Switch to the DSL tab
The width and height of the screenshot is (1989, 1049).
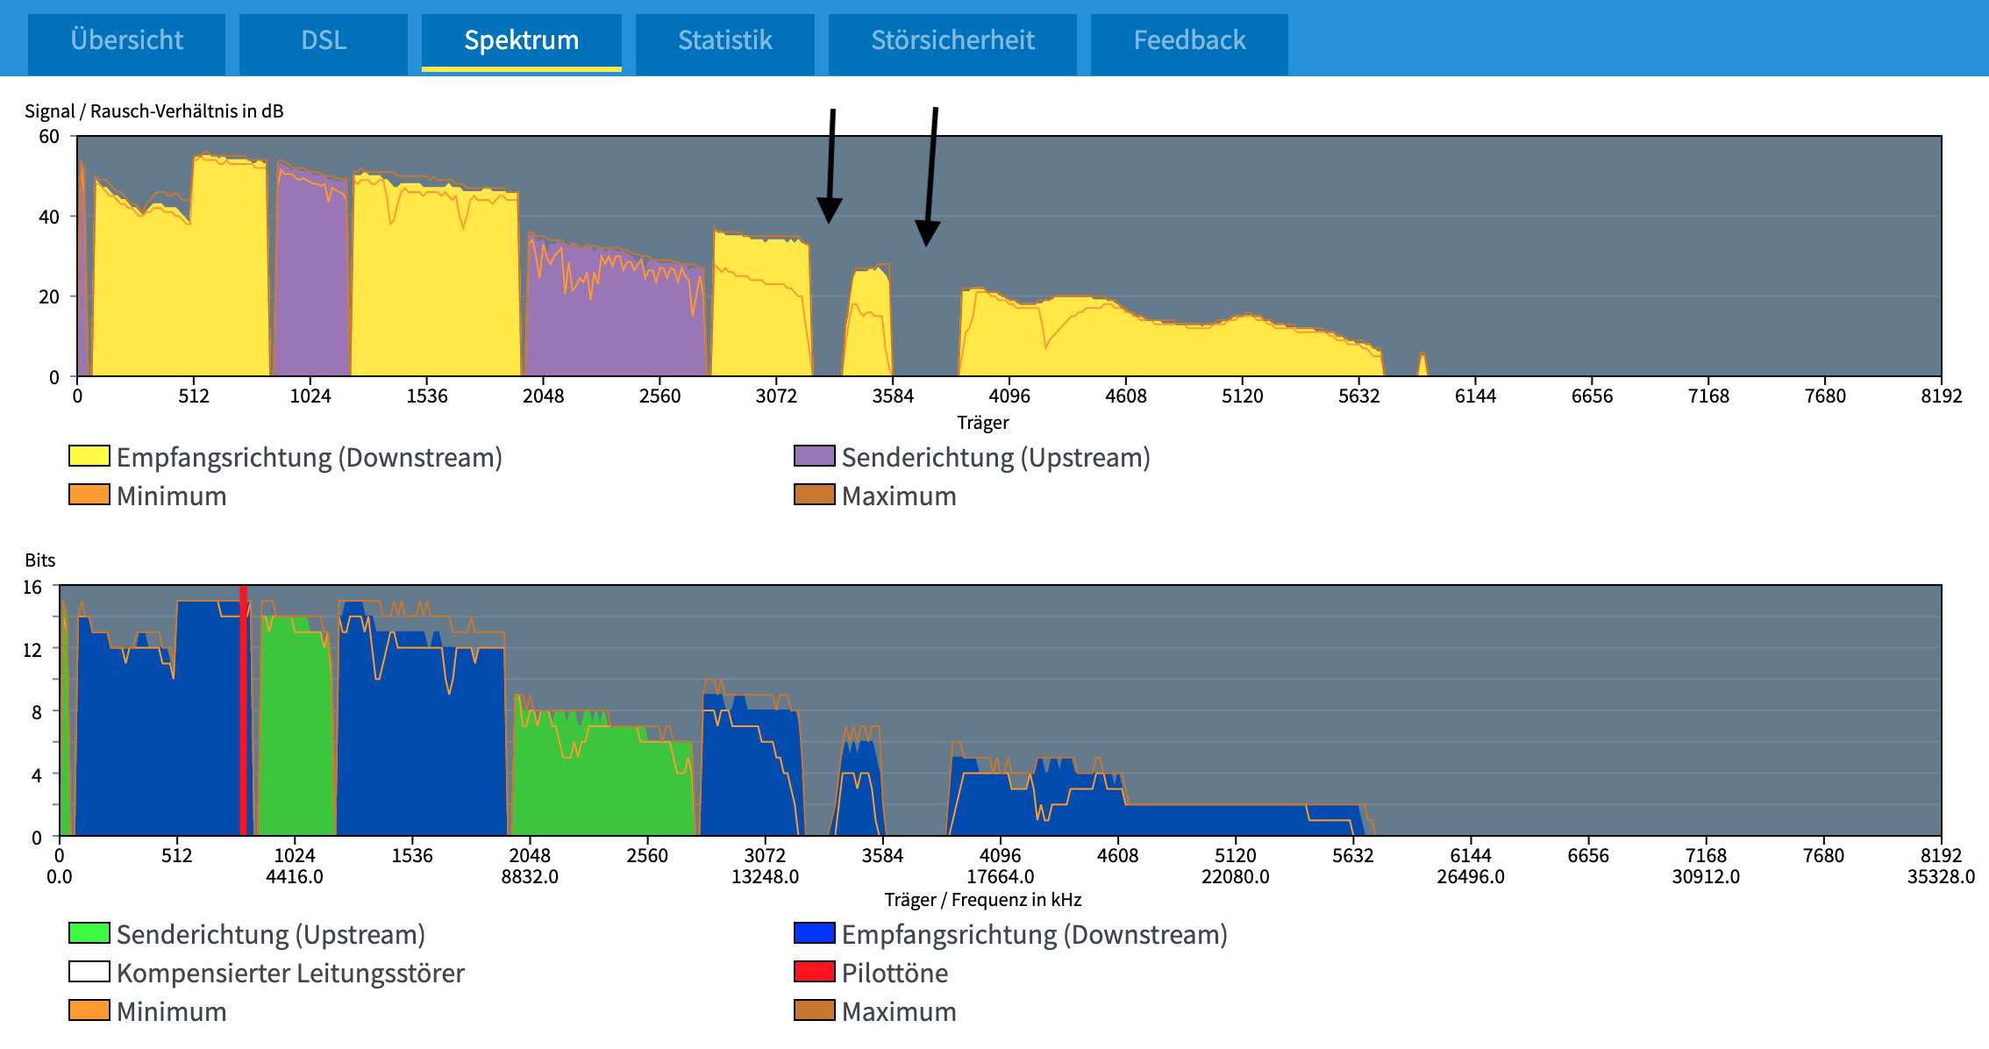[324, 40]
